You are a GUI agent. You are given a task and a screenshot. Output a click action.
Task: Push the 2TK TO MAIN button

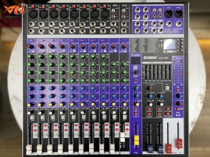pyautogui.click(x=168, y=109)
